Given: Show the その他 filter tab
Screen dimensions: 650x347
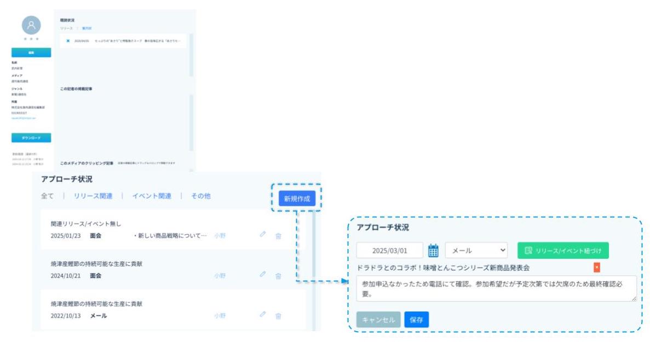Looking at the screenshot, I should point(200,196).
